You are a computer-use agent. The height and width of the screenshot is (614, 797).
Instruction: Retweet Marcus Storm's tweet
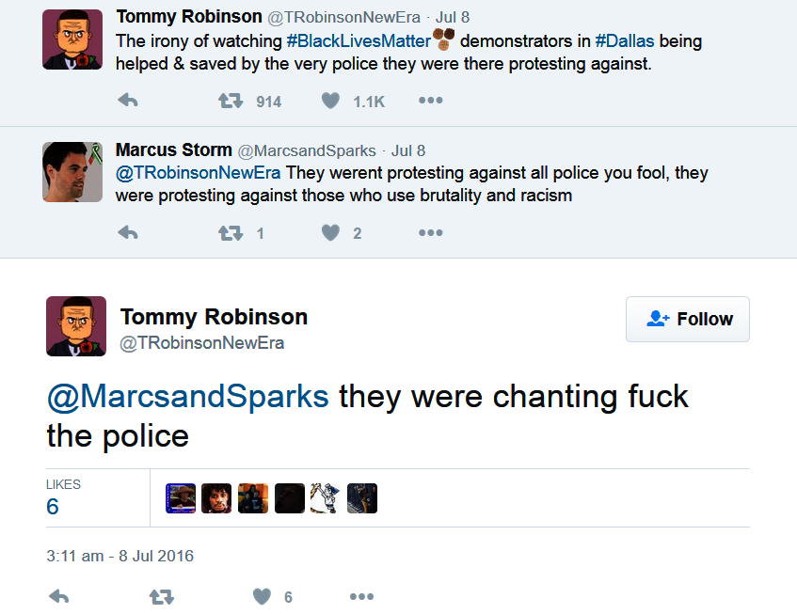pos(231,232)
